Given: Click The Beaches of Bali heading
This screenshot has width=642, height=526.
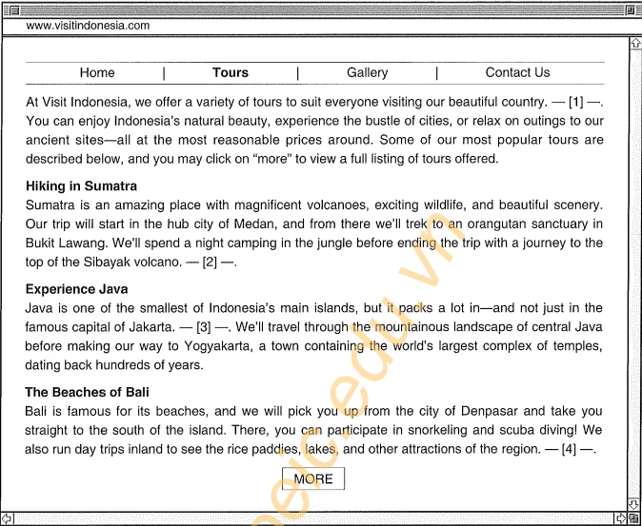Looking at the screenshot, I should pos(87,392).
